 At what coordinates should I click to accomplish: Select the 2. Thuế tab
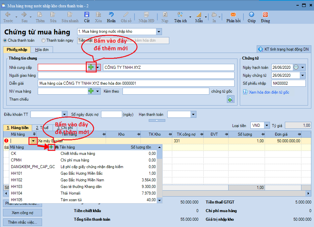click(x=42, y=128)
